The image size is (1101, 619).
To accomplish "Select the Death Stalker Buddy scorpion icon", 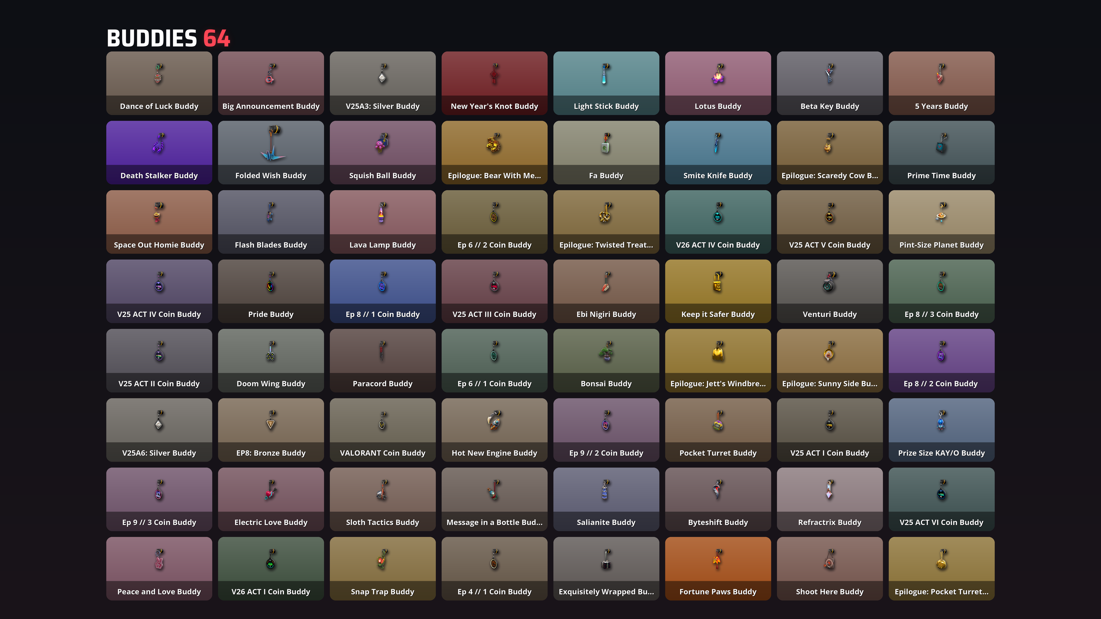I will [x=159, y=143].
